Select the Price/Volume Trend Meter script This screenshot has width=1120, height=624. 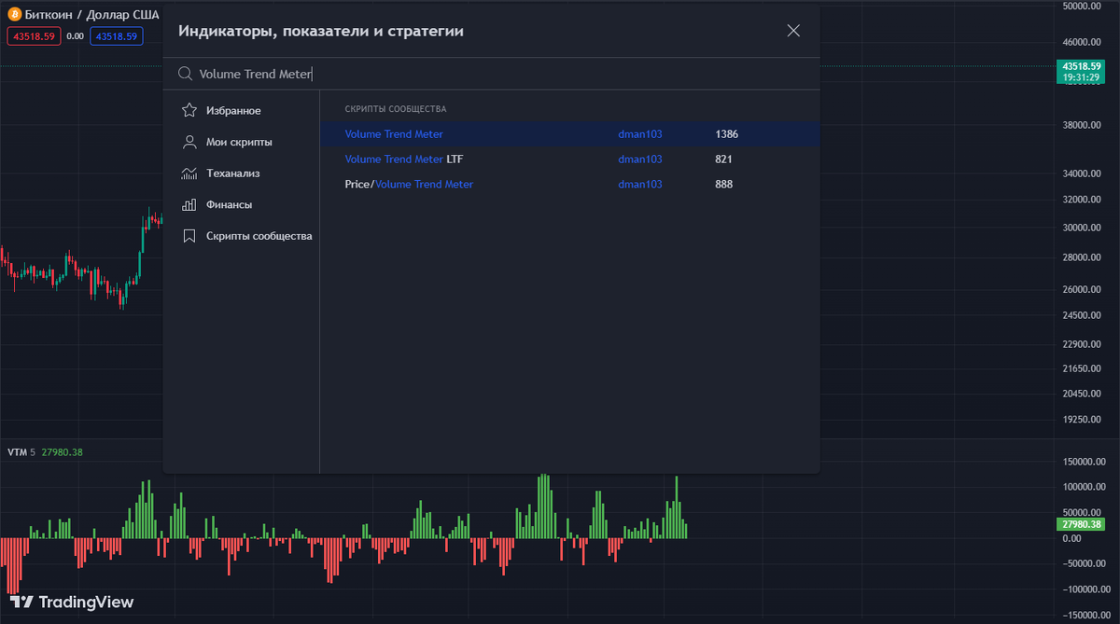click(409, 185)
